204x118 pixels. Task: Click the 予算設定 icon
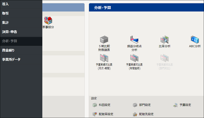[175, 105]
